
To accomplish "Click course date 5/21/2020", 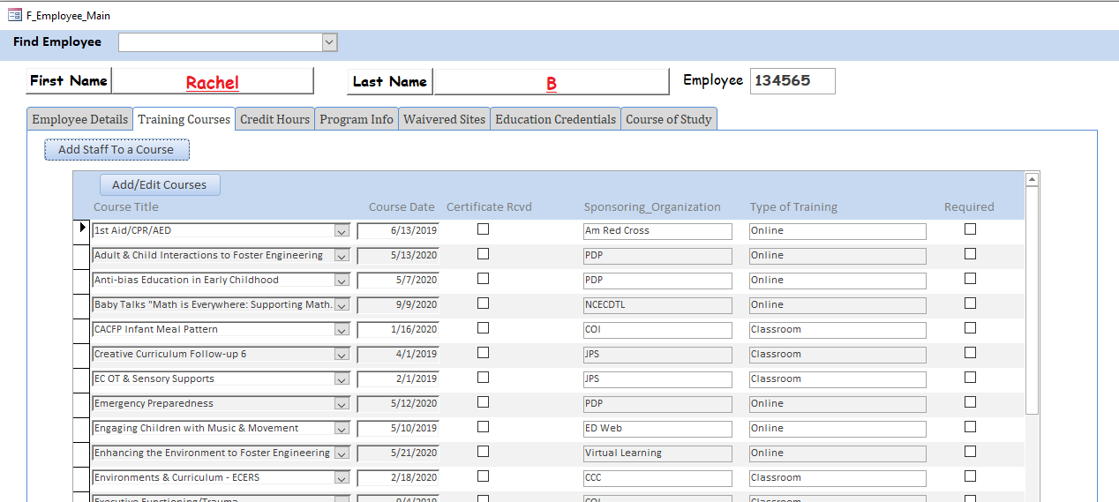I will 398,453.
